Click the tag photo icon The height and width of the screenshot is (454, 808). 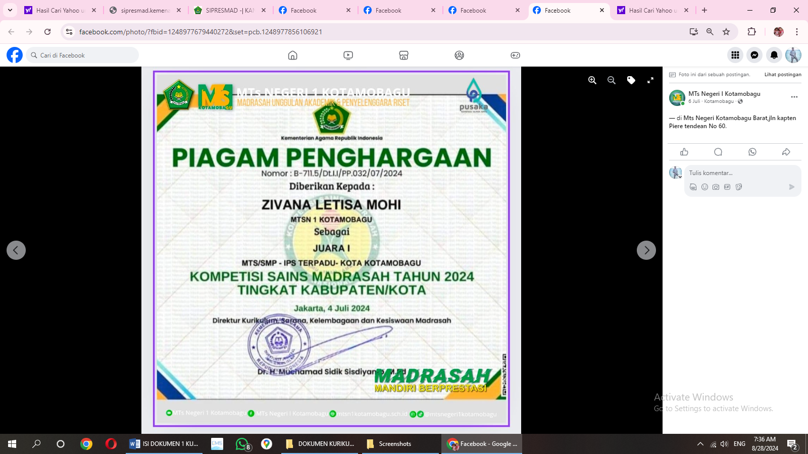[x=631, y=80]
